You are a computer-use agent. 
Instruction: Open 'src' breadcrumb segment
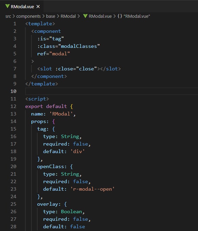[x=8, y=16]
